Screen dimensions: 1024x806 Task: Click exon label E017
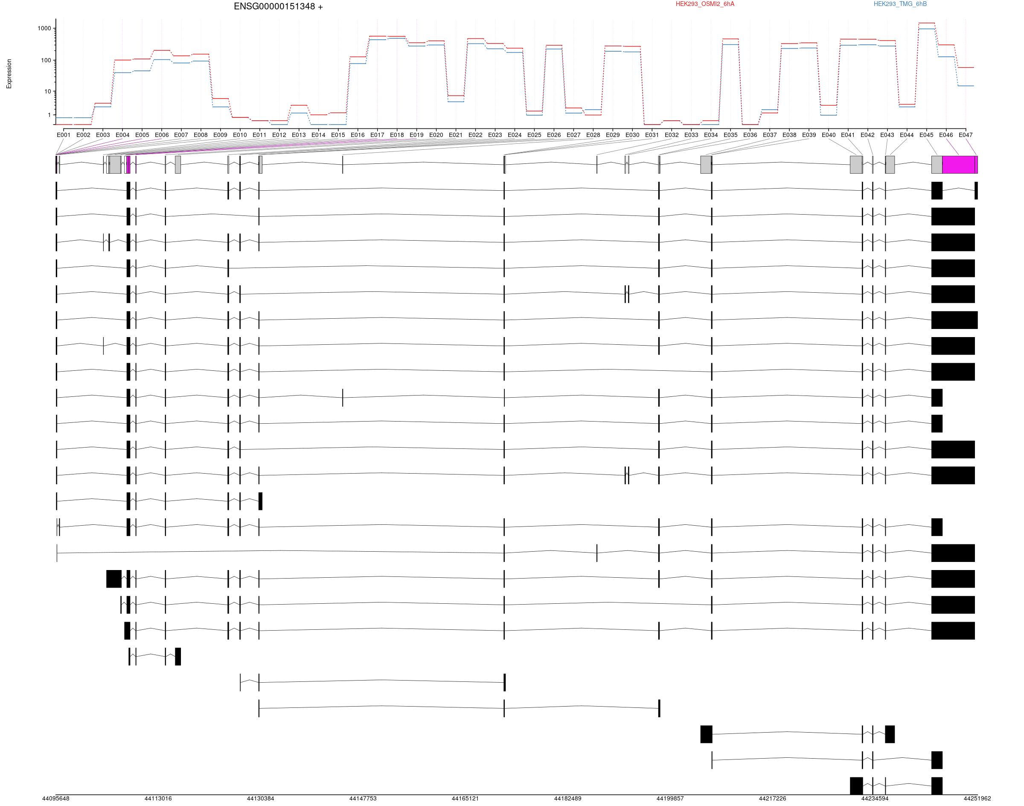[x=378, y=135]
